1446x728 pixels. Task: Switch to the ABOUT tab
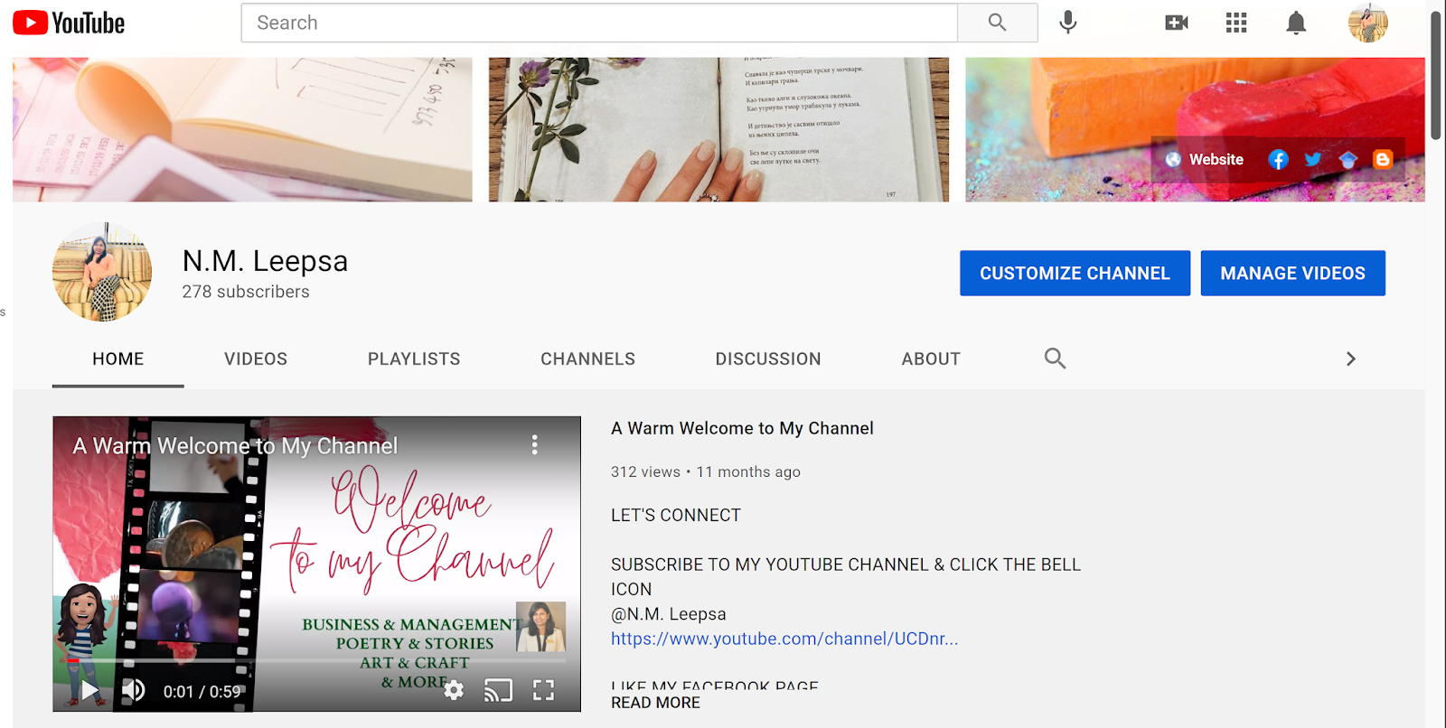[x=931, y=359]
